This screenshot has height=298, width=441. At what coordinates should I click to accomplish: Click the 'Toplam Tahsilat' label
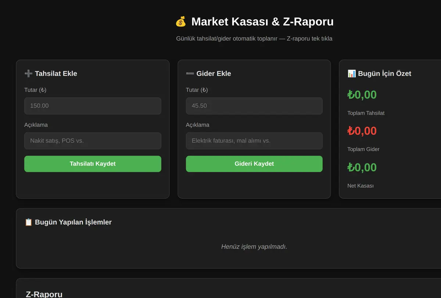tap(366, 113)
